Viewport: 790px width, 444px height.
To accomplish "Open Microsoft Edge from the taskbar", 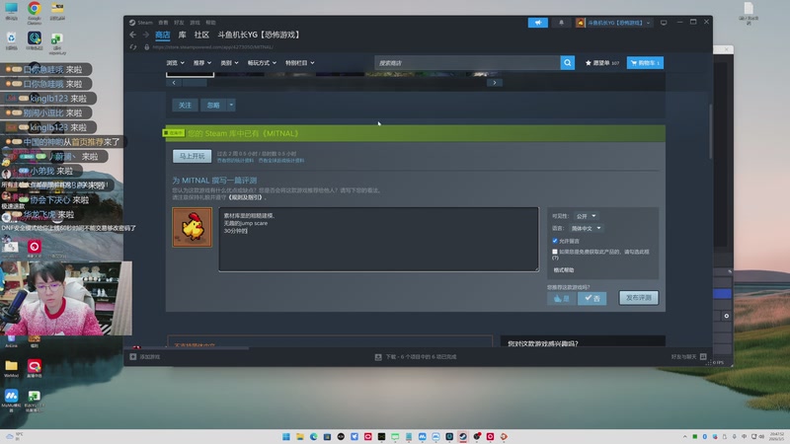I will pyautogui.click(x=313, y=436).
